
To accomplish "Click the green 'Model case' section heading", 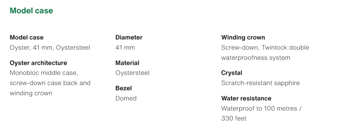I will coord(31,11).
